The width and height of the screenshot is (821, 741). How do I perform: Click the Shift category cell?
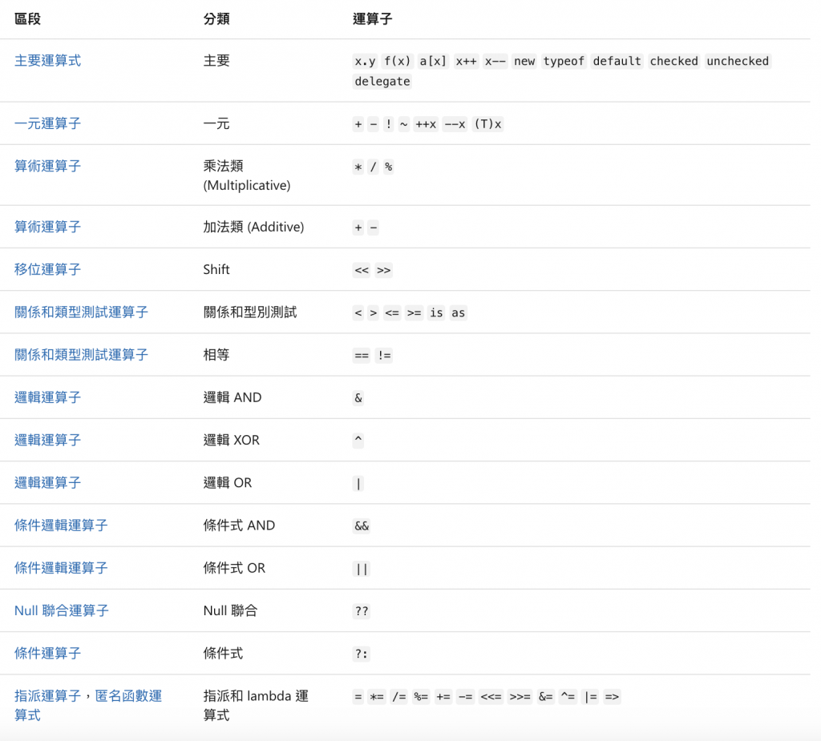(x=216, y=269)
